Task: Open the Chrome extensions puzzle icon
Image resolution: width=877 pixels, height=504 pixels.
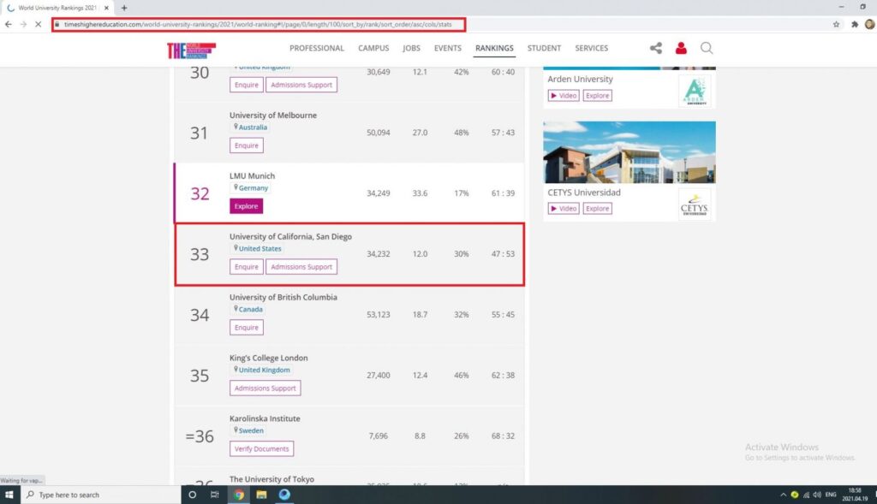Action: (x=854, y=24)
